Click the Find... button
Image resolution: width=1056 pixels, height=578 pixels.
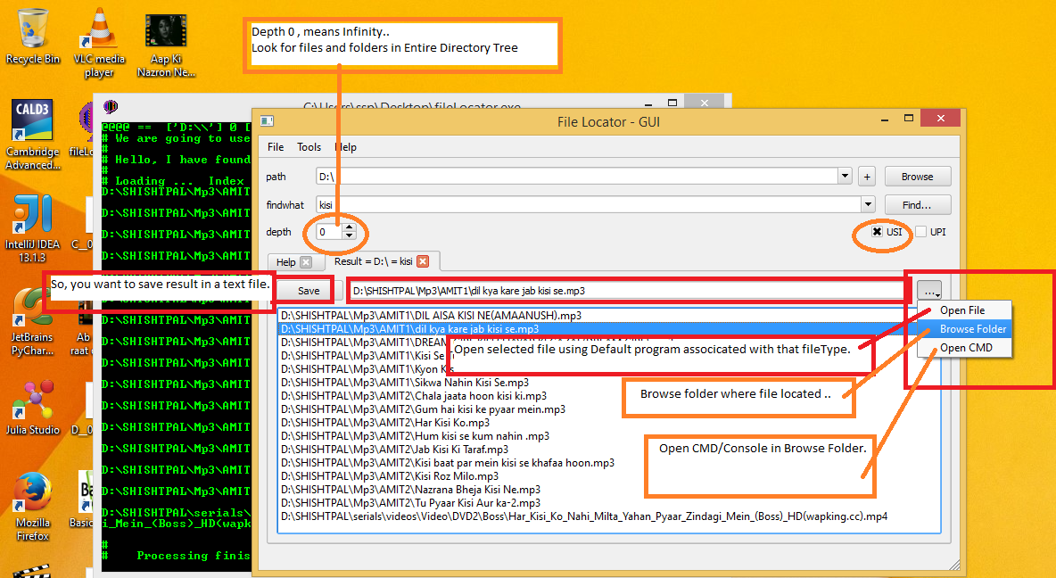917,205
